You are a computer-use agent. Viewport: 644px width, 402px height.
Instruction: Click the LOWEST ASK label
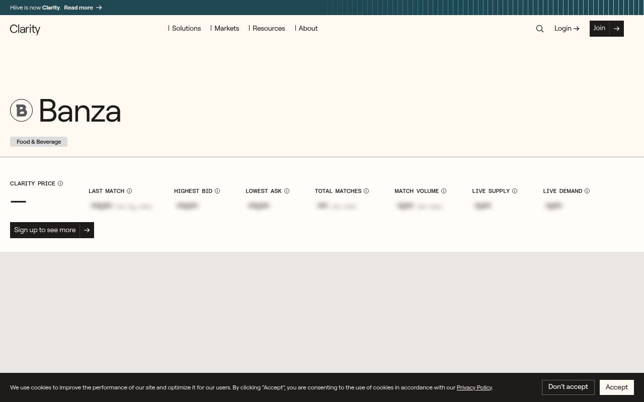point(264,191)
